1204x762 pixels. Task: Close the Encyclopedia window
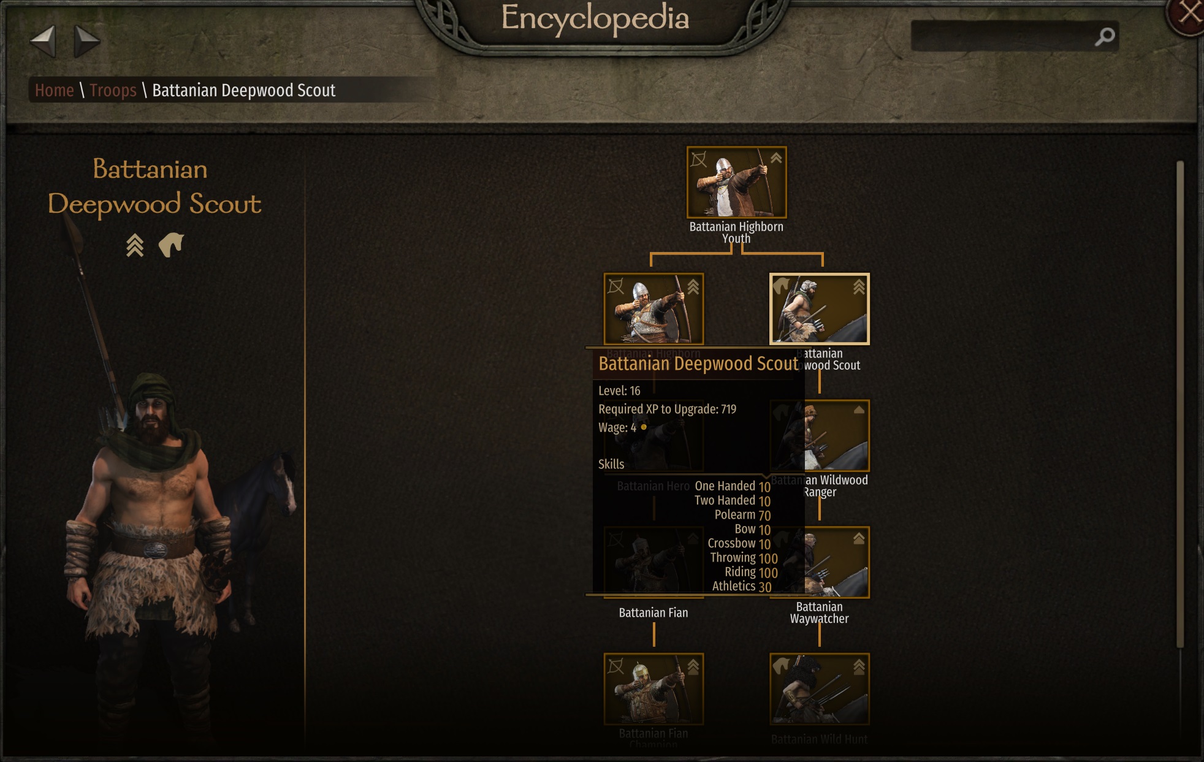(1189, 13)
